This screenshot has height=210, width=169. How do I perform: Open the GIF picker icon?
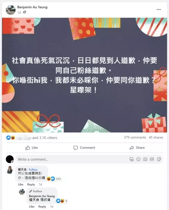click(x=152, y=159)
